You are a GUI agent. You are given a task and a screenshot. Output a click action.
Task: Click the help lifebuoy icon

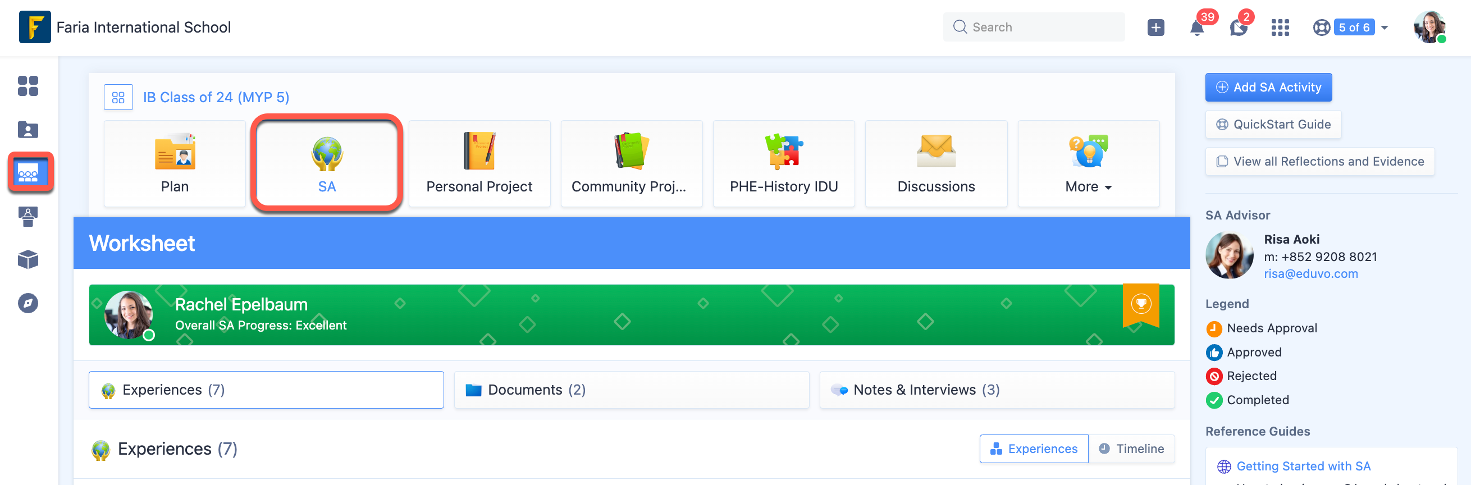pyautogui.click(x=1322, y=28)
